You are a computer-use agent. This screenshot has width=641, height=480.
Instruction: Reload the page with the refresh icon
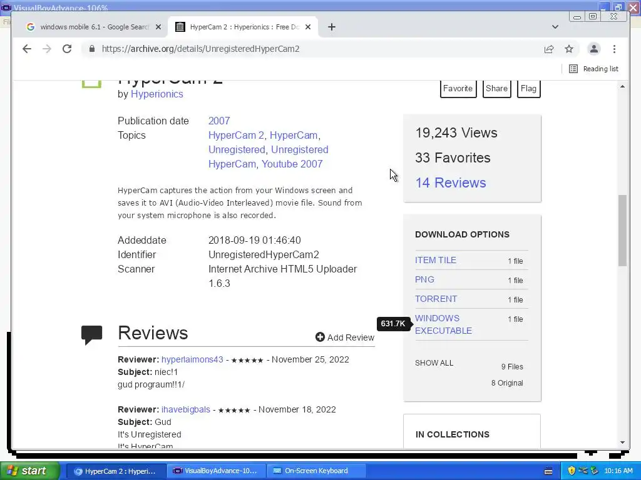[67, 49]
